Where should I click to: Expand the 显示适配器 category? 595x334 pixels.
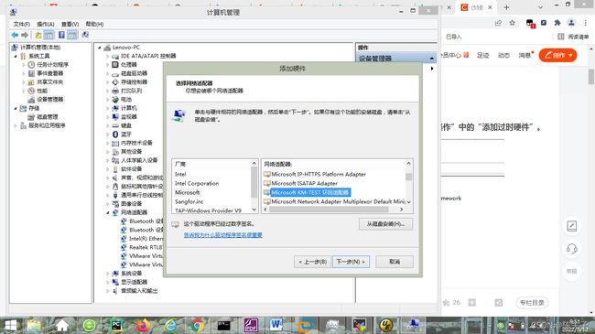(x=107, y=282)
